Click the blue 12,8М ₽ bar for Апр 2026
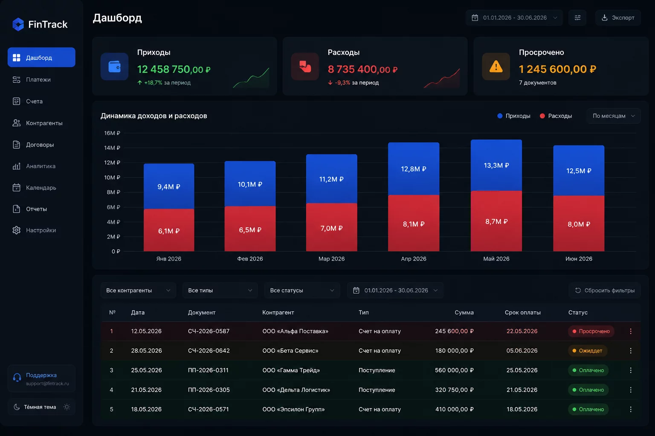This screenshot has height=436, width=655. tap(414, 169)
